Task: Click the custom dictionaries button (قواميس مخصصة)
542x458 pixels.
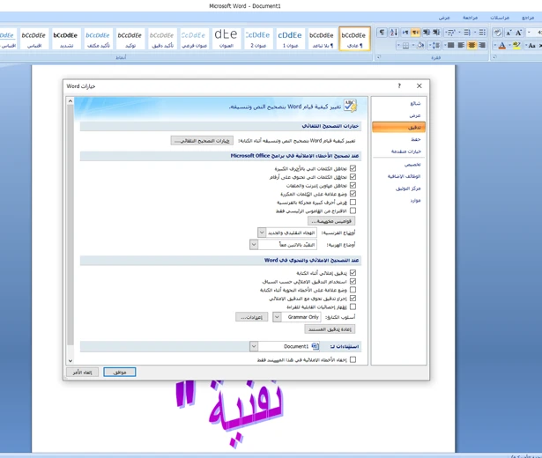Action: [331, 221]
